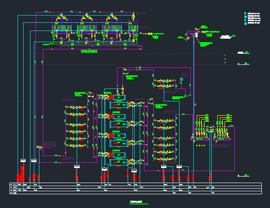
Task: Click the topmost red valve symbol beside the chillers
Action: pyautogui.click(x=110, y=97)
